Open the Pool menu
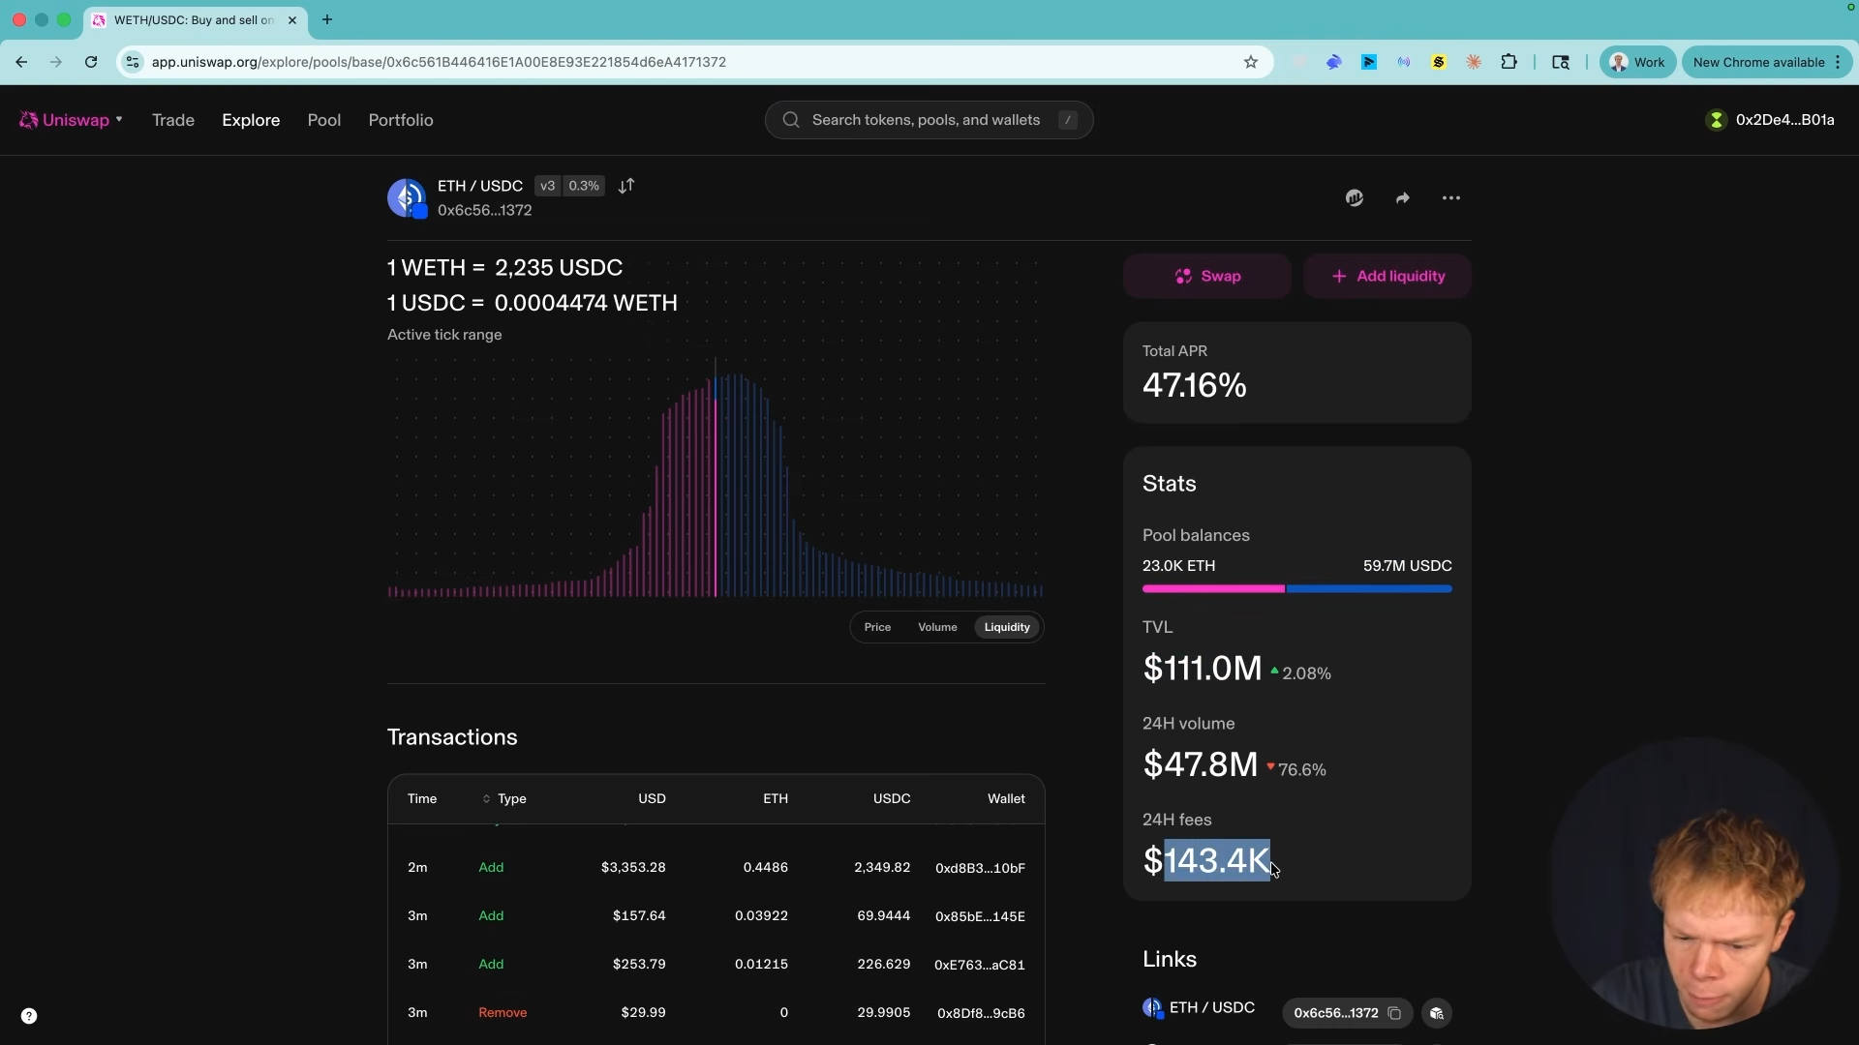The height and width of the screenshot is (1045, 1859). pyautogui.click(x=324, y=120)
